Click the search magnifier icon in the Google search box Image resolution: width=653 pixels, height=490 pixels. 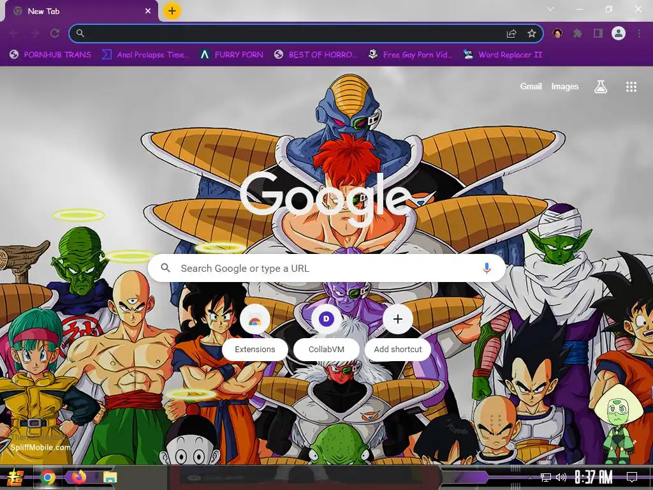pyautogui.click(x=165, y=268)
